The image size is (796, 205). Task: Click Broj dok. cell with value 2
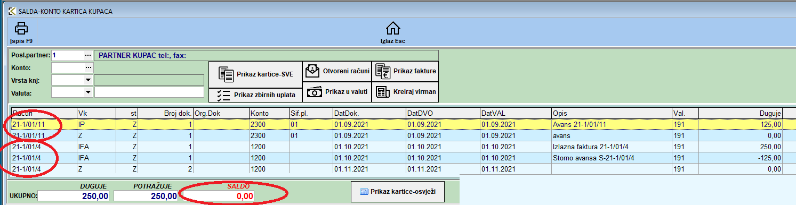point(166,169)
